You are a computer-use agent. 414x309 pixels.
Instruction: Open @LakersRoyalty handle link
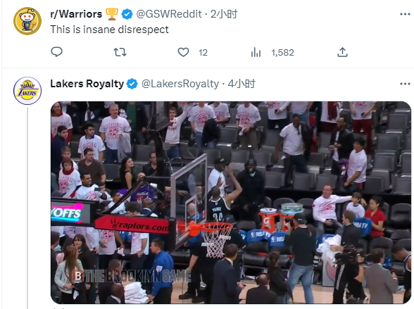[180, 84]
